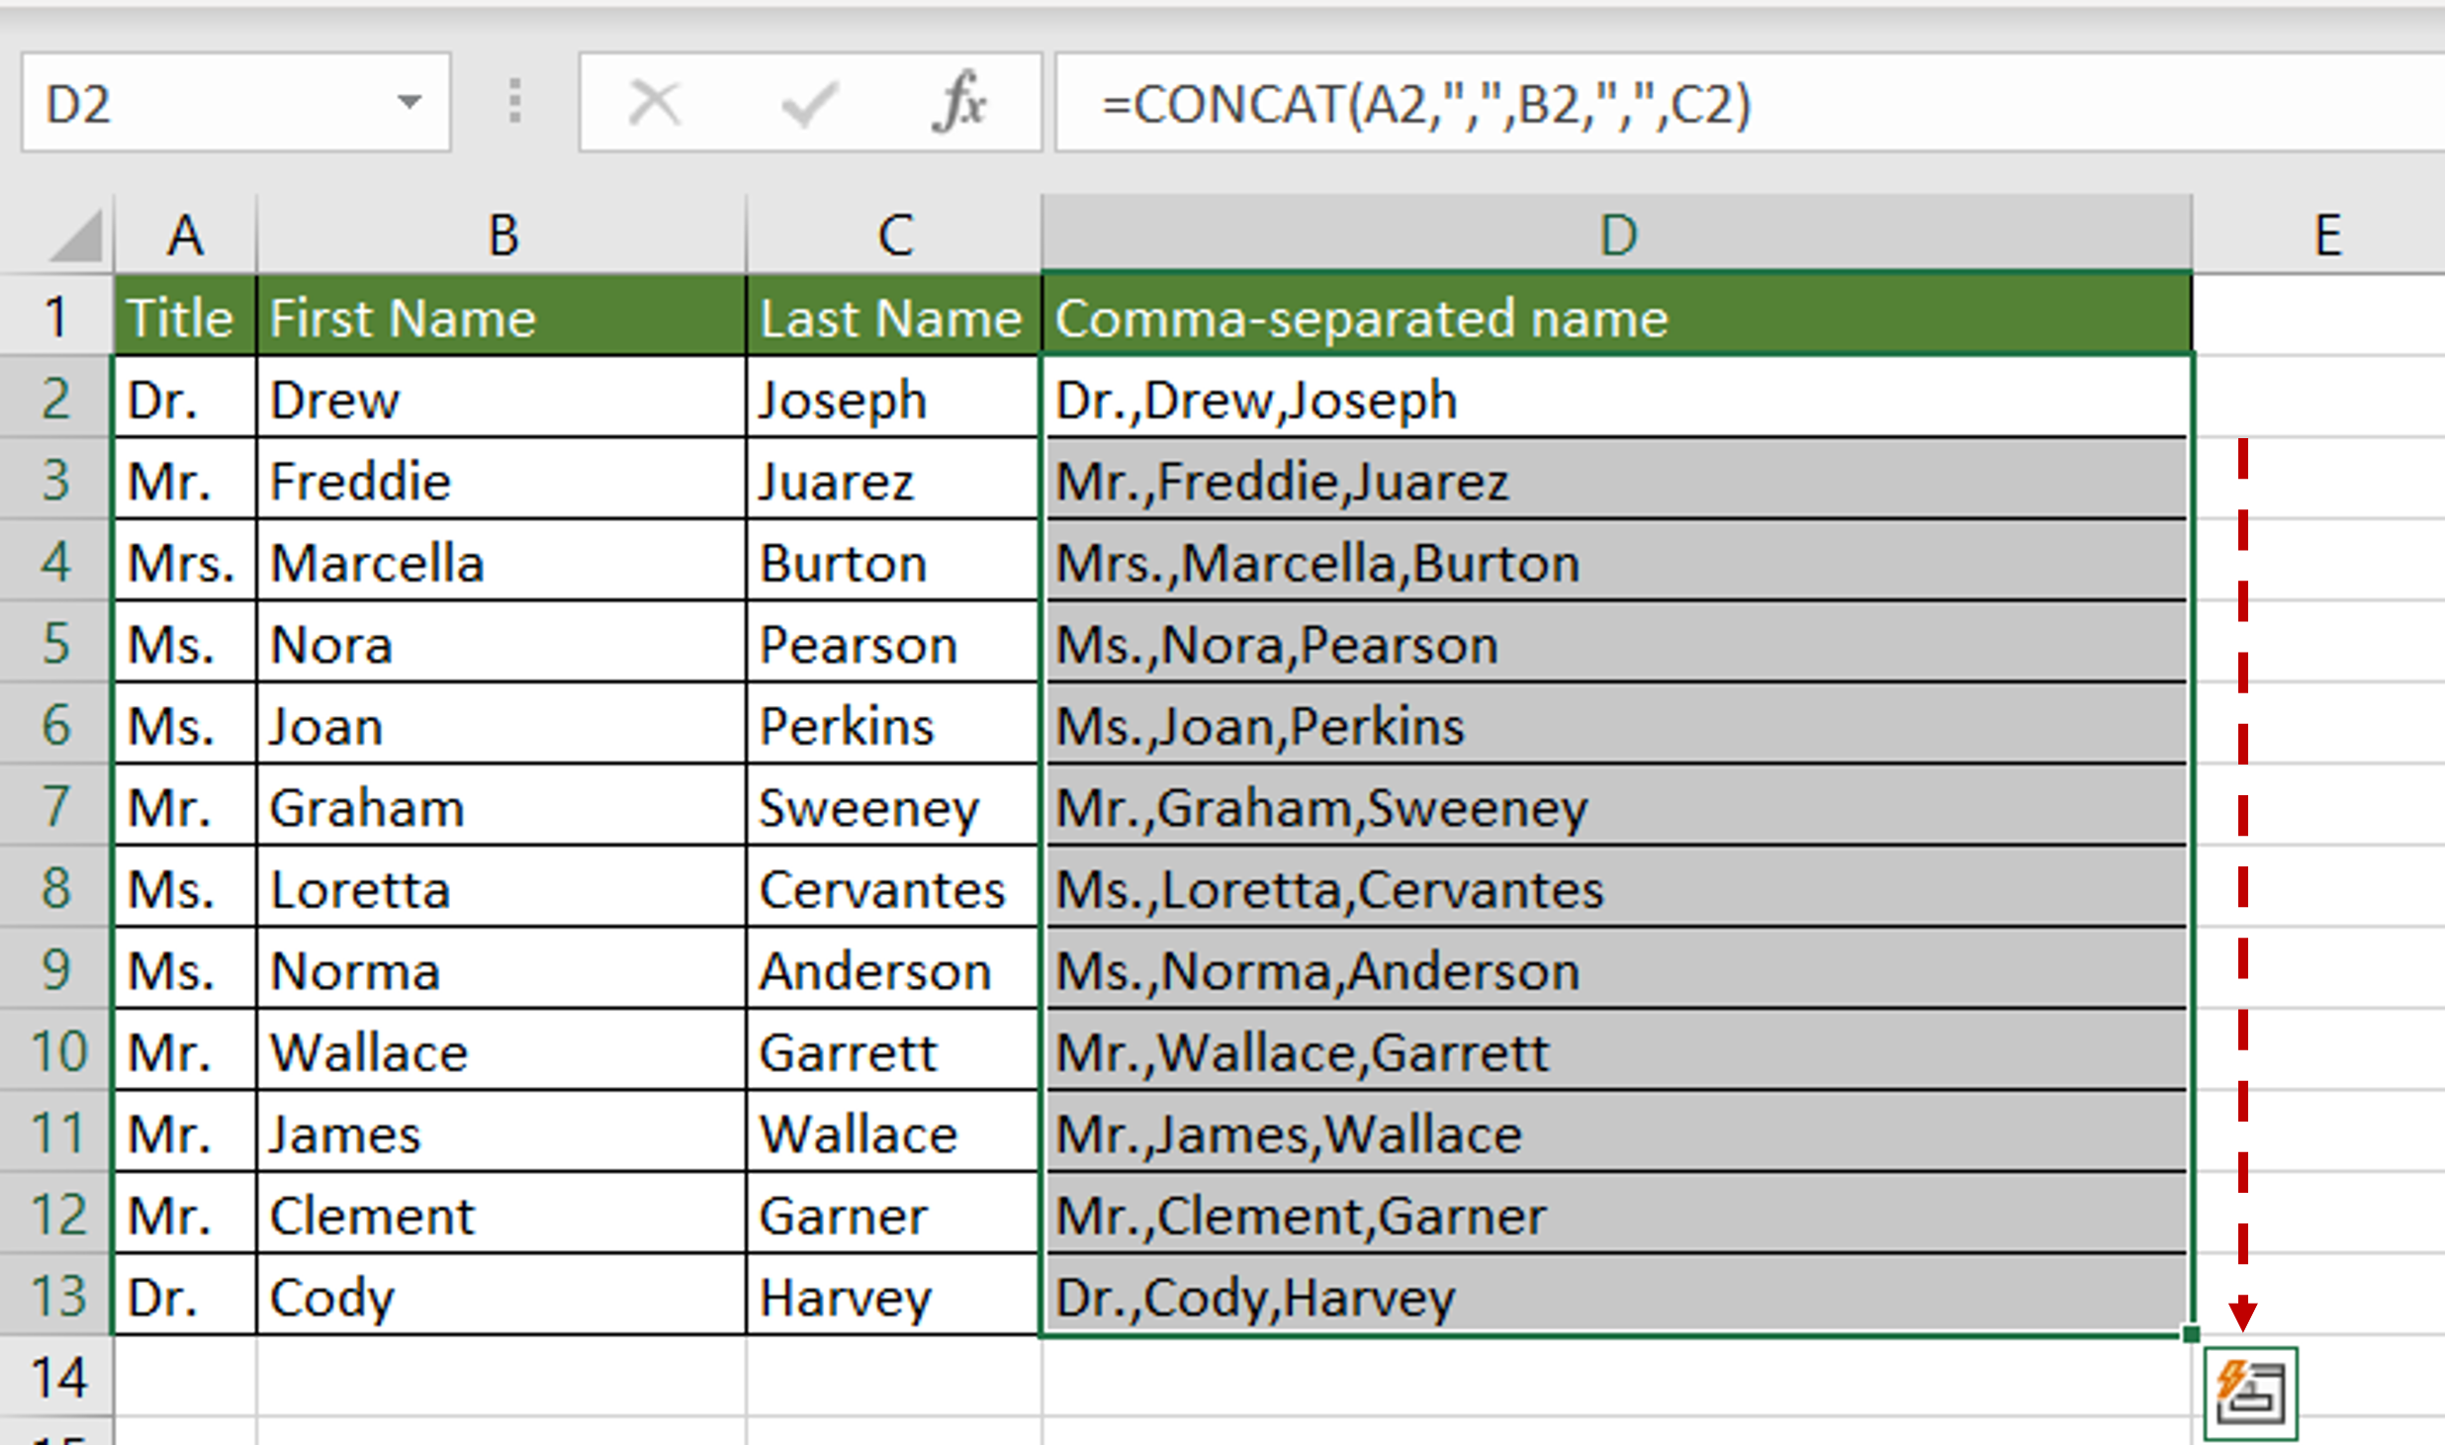Click the cell with Dr.,Drew,Joseph
Image resolution: width=2445 pixels, height=1445 pixels.
[1616, 398]
